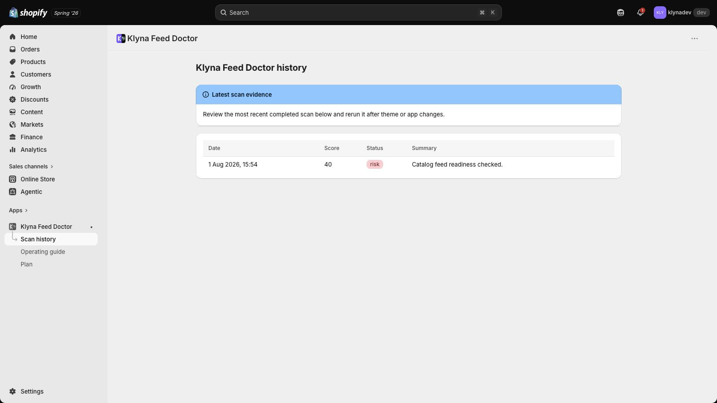This screenshot has width=717, height=403.
Task: Expand the Apps section chevron
Action: coord(26,210)
